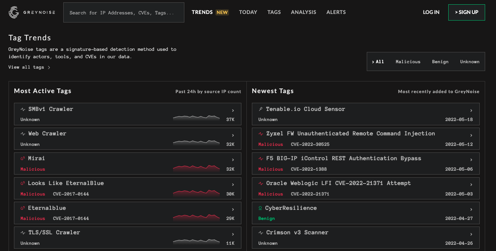
Task: Click the Benign label under CyberResilience
Action: 267,218
